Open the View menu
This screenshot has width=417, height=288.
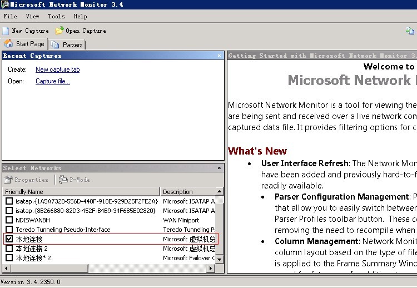tap(32, 16)
